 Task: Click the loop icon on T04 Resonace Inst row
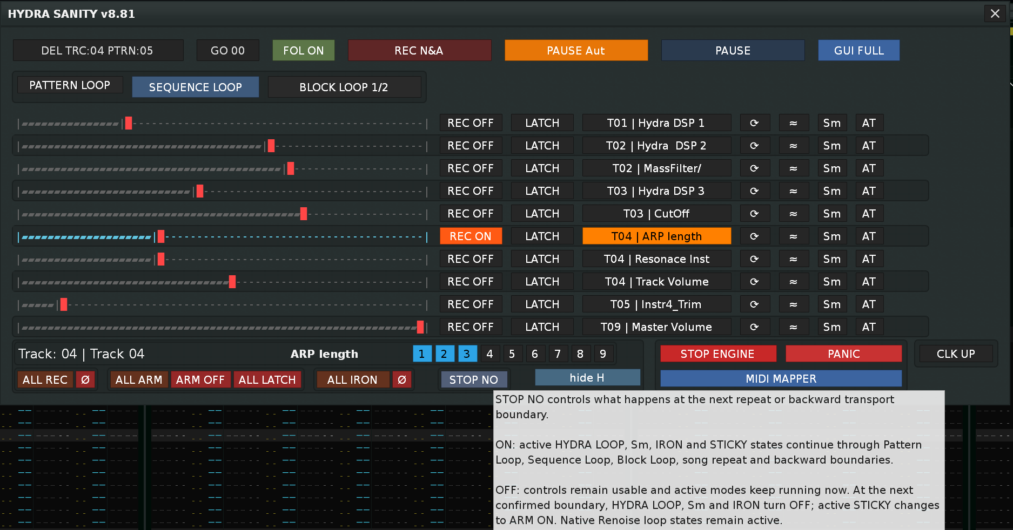click(x=755, y=259)
